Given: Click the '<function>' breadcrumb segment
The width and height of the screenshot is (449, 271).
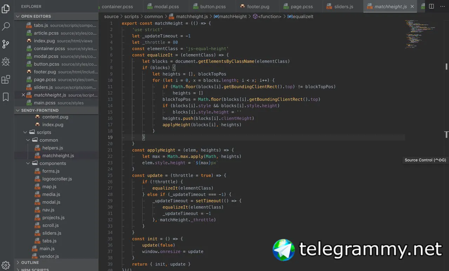Looking at the screenshot, I should pyautogui.click(x=267, y=16).
